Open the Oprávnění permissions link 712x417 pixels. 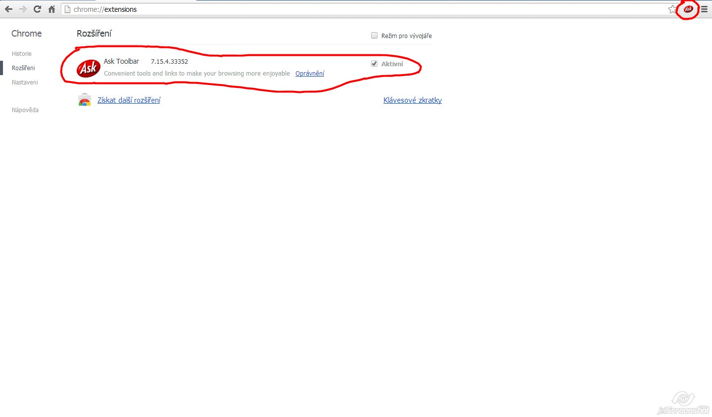(310, 74)
